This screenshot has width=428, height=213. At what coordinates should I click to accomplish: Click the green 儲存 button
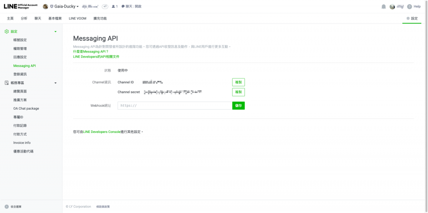tap(239, 106)
